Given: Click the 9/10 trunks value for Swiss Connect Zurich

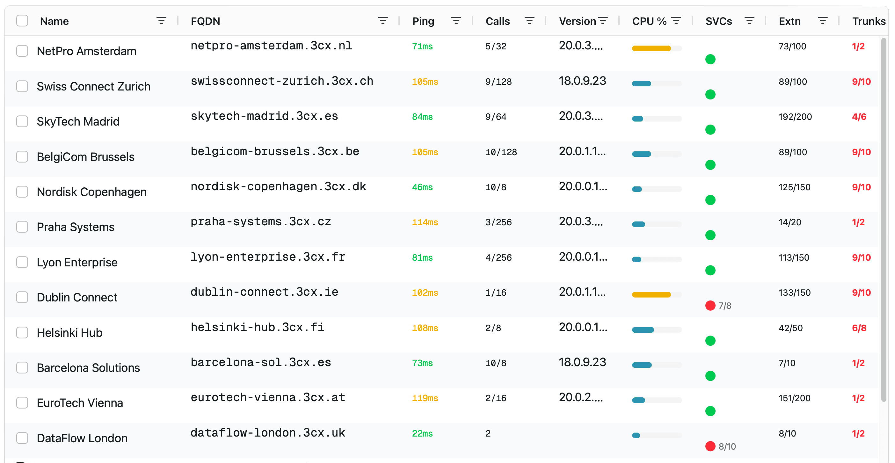Looking at the screenshot, I should (x=861, y=82).
